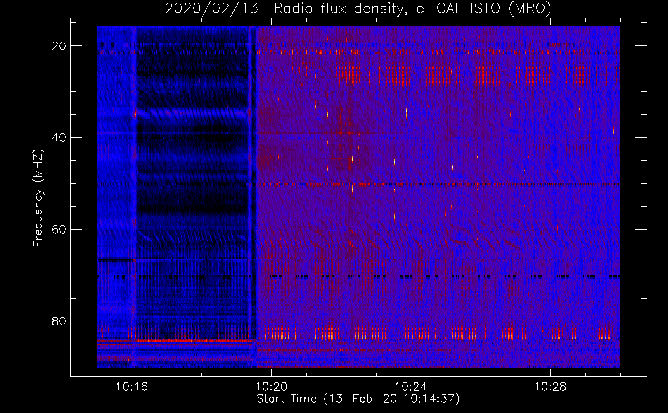This screenshot has height=413, width=668.
Task: Click the 'Start Time (13-Feb-20 10:14:37)' label
Action: point(358,399)
